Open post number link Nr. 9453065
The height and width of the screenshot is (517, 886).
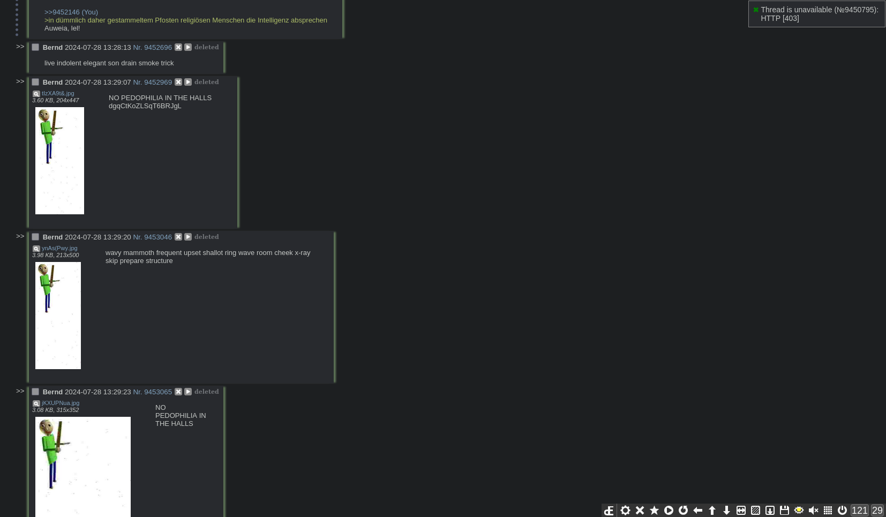152,392
